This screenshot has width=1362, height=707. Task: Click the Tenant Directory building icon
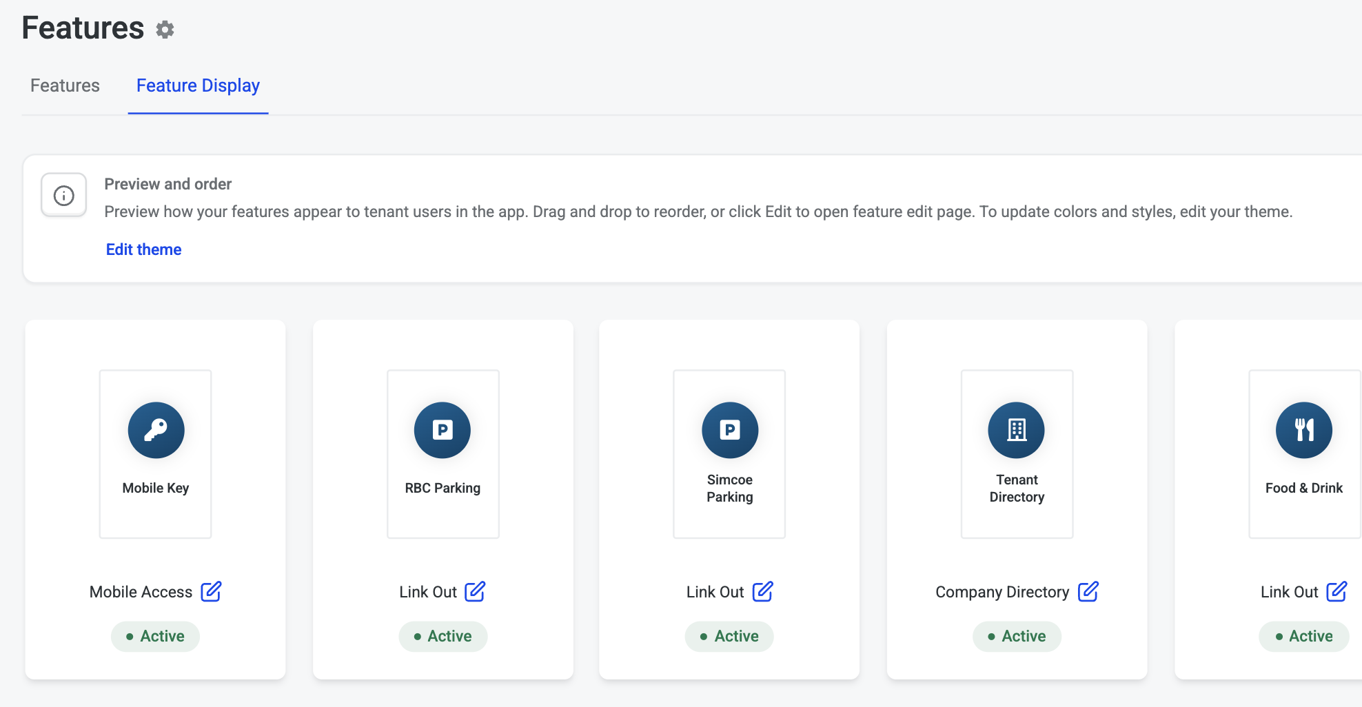pos(1017,430)
